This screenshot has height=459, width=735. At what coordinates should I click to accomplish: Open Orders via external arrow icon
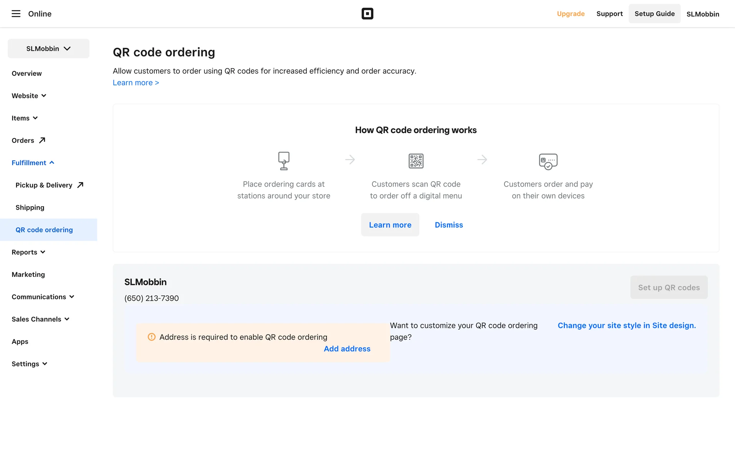(42, 140)
